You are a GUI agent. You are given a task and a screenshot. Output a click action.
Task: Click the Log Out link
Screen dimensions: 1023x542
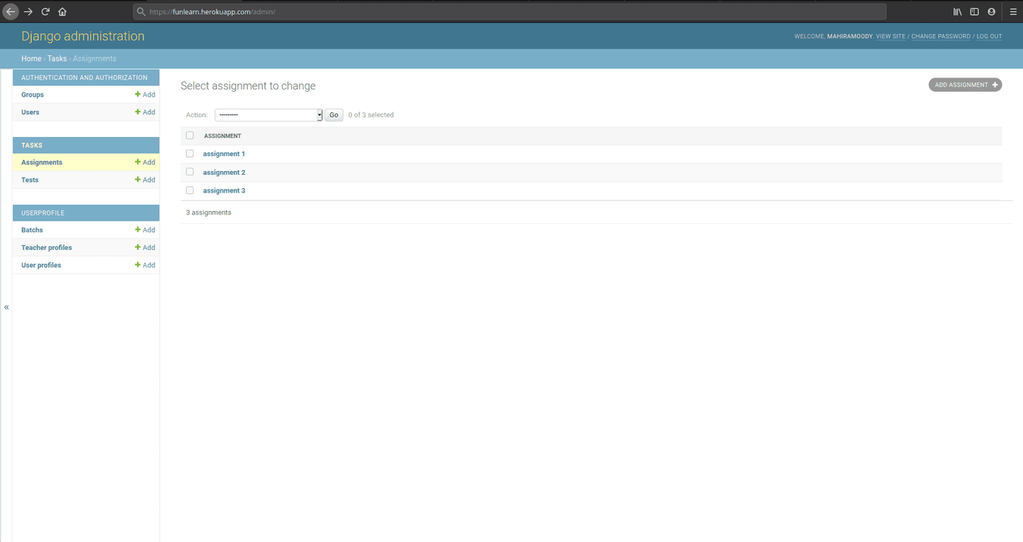point(989,36)
